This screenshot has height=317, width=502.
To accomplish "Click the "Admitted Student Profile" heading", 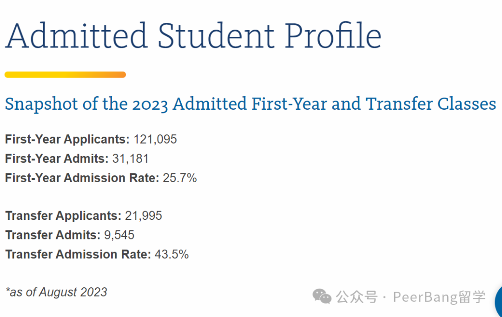I will pyautogui.click(x=193, y=35).
